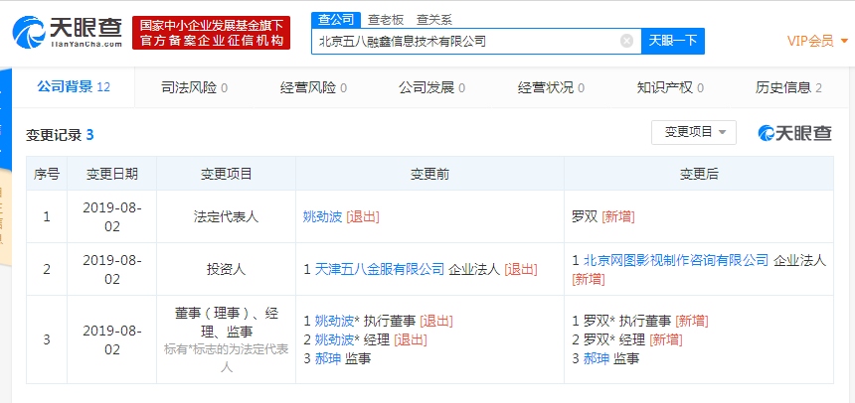
Task: Click the blue sidebar tab at left edge
Action: click(x=5, y=119)
